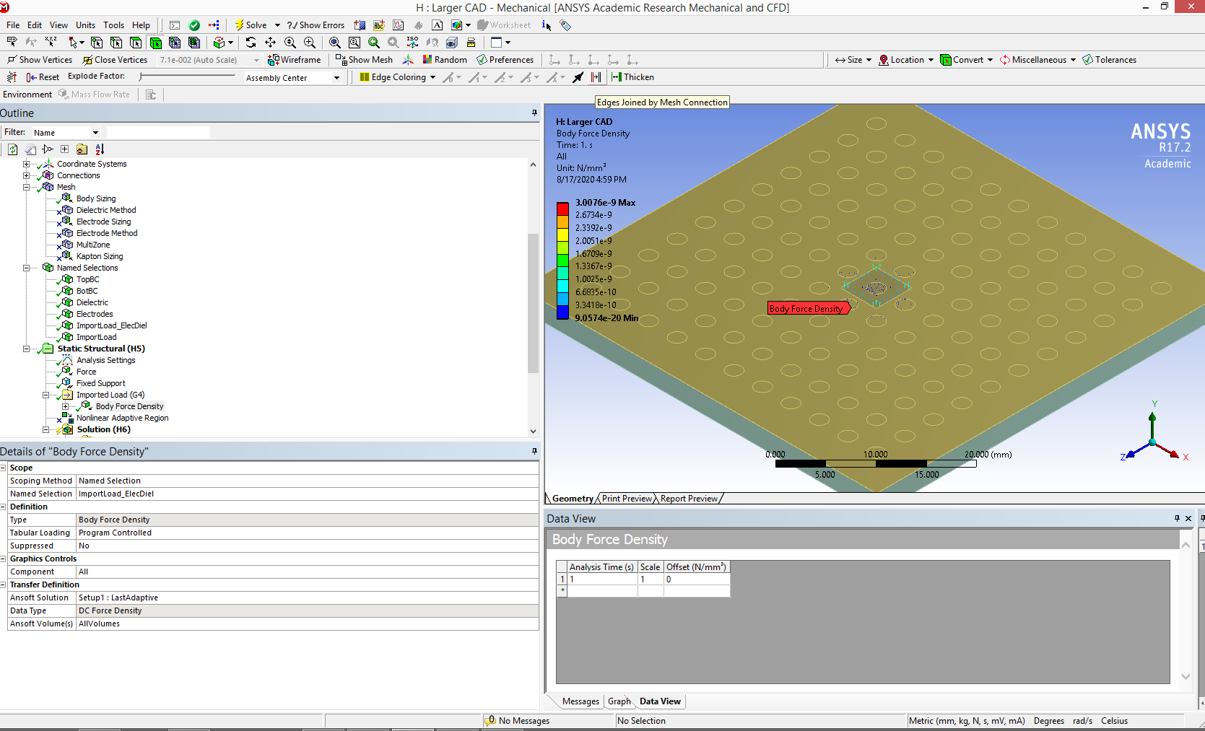Image resolution: width=1205 pixels, height=731 pixels.
Task: Click the New Chart toolbar icon
Action: click(x=398, y=25)
